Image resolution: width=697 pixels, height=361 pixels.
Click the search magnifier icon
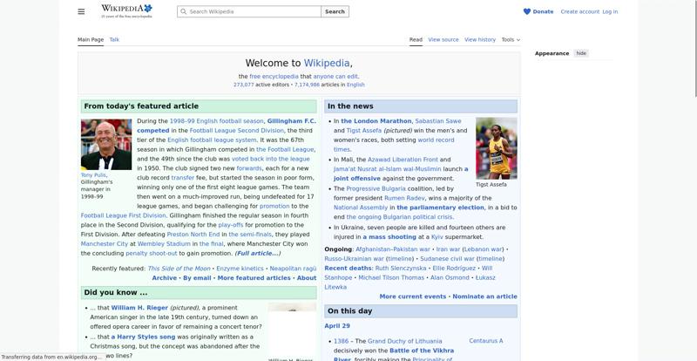click(183, 12)
